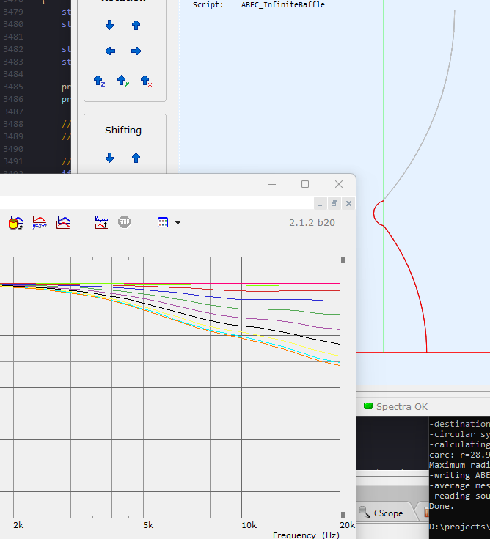
Task: Click the calculate spectra chart icon
Action: (x=101, y=222)
